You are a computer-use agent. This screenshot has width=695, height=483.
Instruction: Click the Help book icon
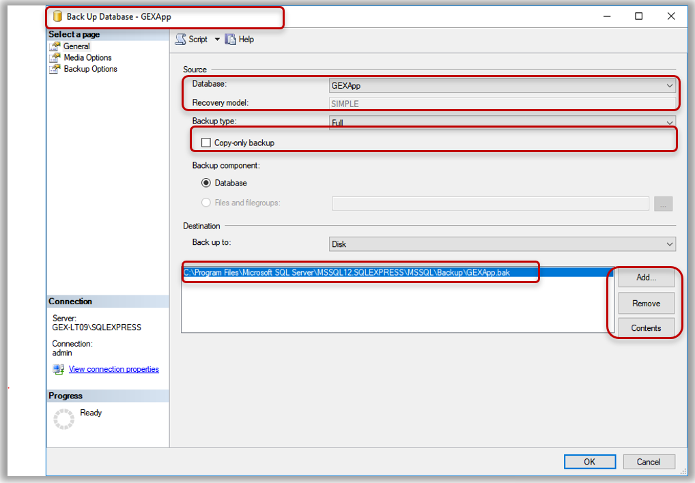(x=230, y=40)
